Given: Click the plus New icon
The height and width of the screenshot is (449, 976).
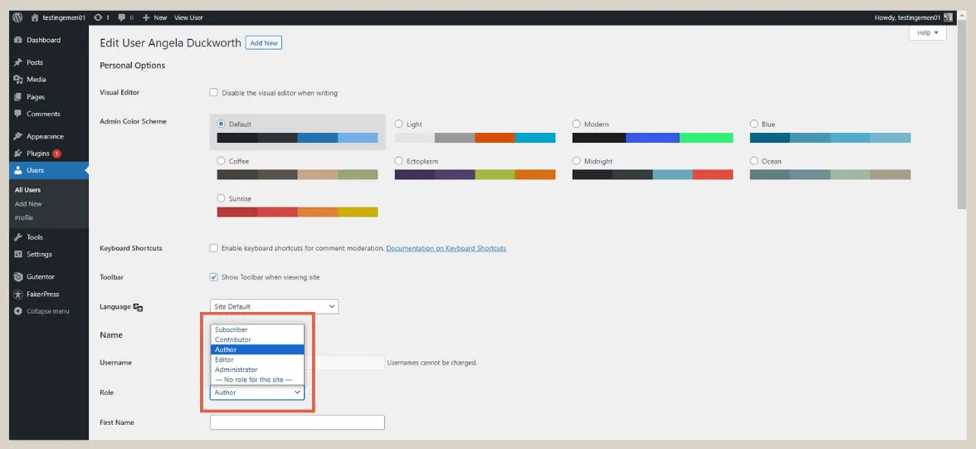Looking at the screenshot, I should [x=146, y=17].
